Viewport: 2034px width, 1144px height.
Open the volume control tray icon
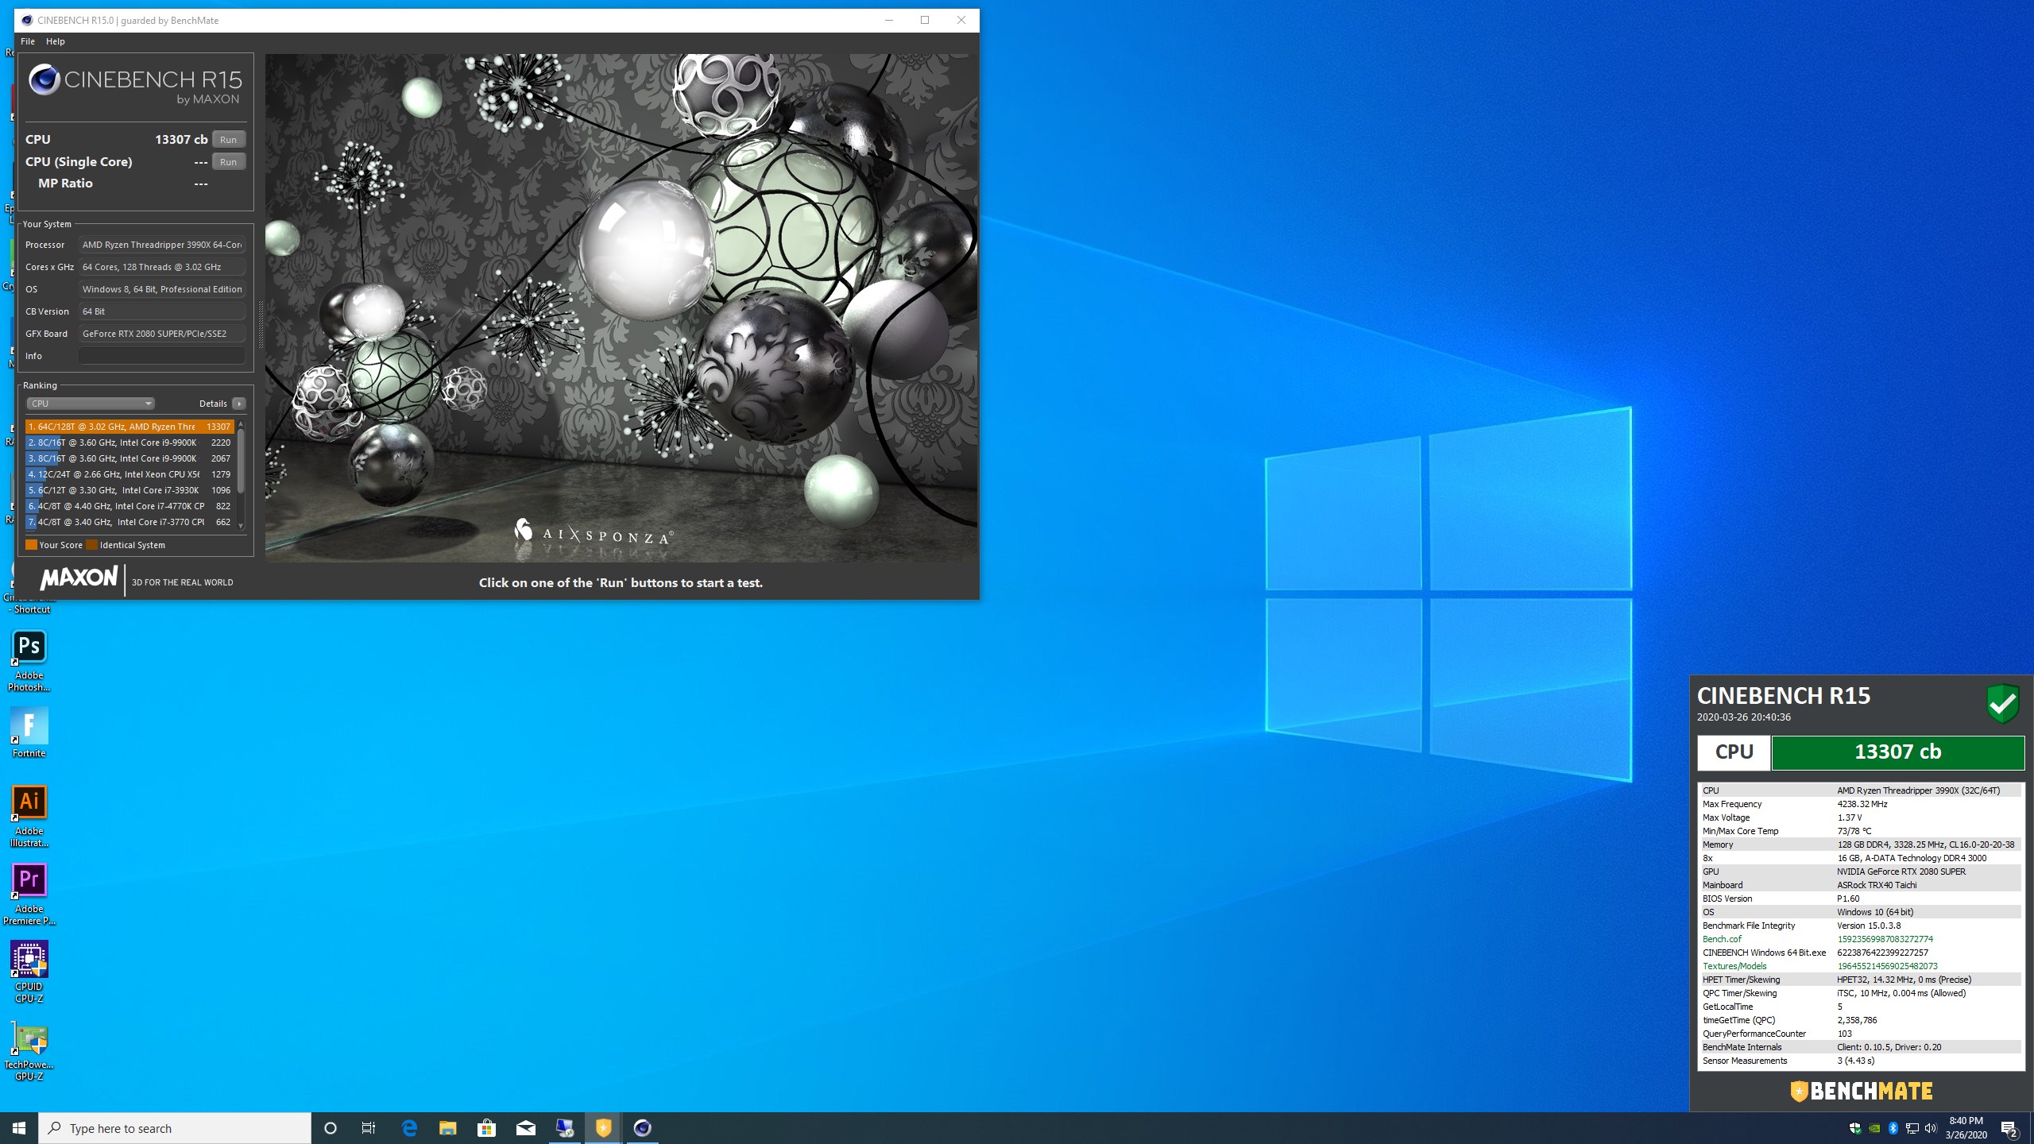pyautogui.click(x=1932, y=1128)
